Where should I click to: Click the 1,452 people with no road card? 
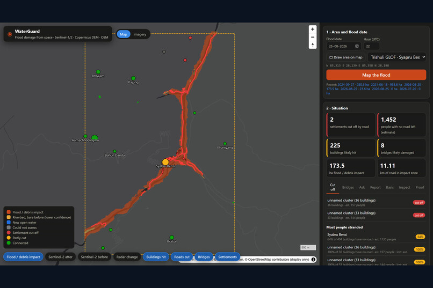point(401,124)
